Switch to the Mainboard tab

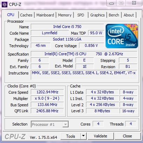pyautogui.click(x=45, y=15)
